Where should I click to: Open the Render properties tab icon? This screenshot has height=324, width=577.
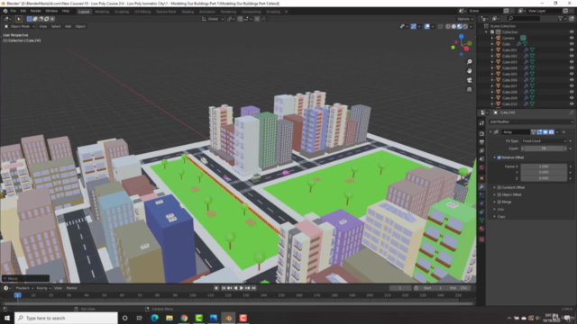coord(481,133)
